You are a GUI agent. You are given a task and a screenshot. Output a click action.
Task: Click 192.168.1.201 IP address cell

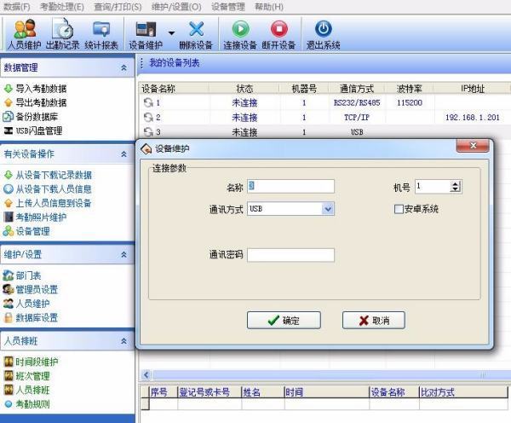click(x=472, y=117)
